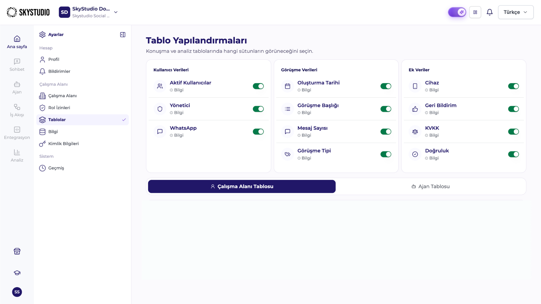Toggle the Görüşme Tipi column switch
Screen dimensions: 541x304
click(x=386, y=154)
